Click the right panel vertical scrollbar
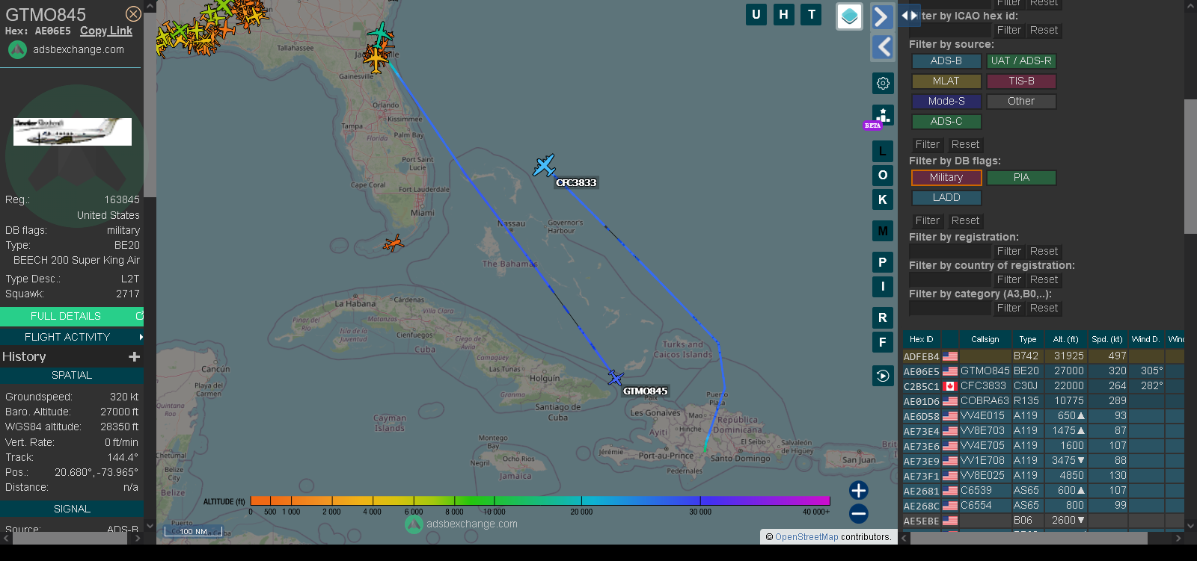Viewport: 1197px width, 561px height. coord(1190,166)
